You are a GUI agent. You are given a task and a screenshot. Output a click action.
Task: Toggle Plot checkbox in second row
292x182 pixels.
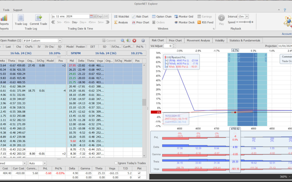139,177
